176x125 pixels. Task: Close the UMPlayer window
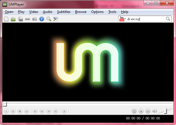click(x=167, y=3)
